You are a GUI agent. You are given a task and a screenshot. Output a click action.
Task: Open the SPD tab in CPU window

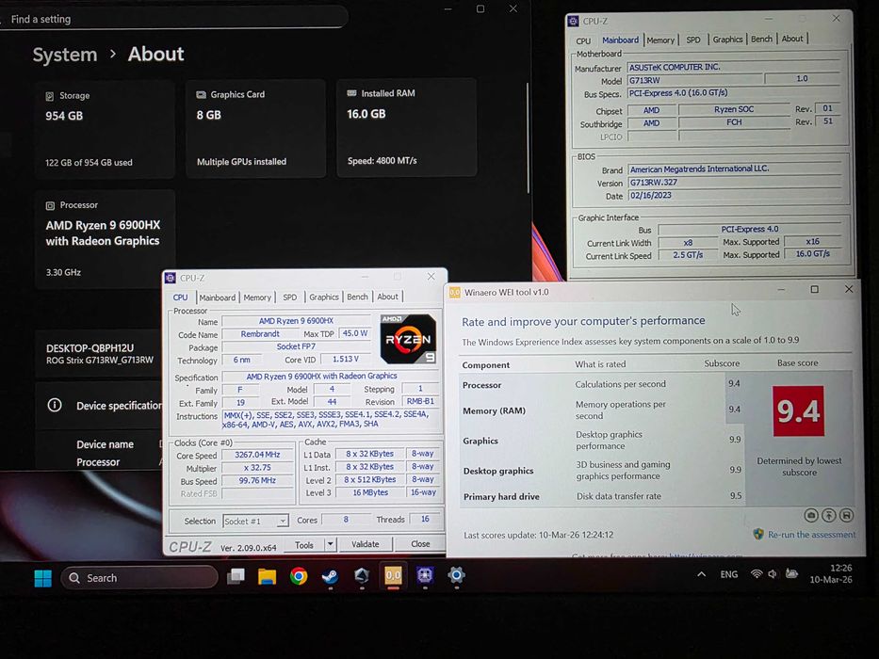click(x=290, y=297)
